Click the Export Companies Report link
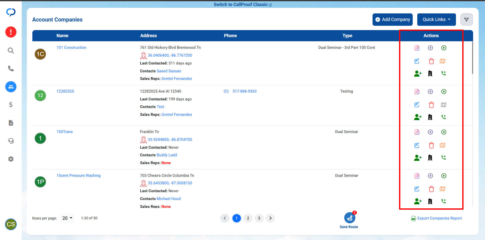The width and height of the screenshot is (485, 240). [x=436, y=218]
